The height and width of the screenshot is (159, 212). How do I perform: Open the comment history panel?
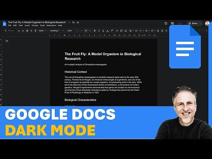[x=172, y=23]
